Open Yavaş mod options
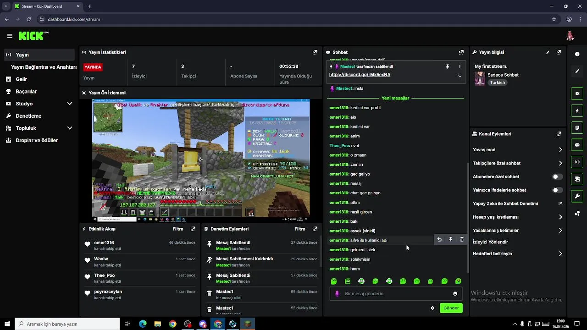The width and height of the screenshot is (587, 330). (x=517, y=150)
